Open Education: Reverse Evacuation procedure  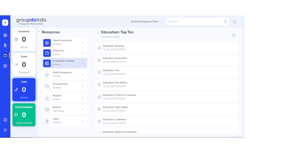(x=167, y=131)
